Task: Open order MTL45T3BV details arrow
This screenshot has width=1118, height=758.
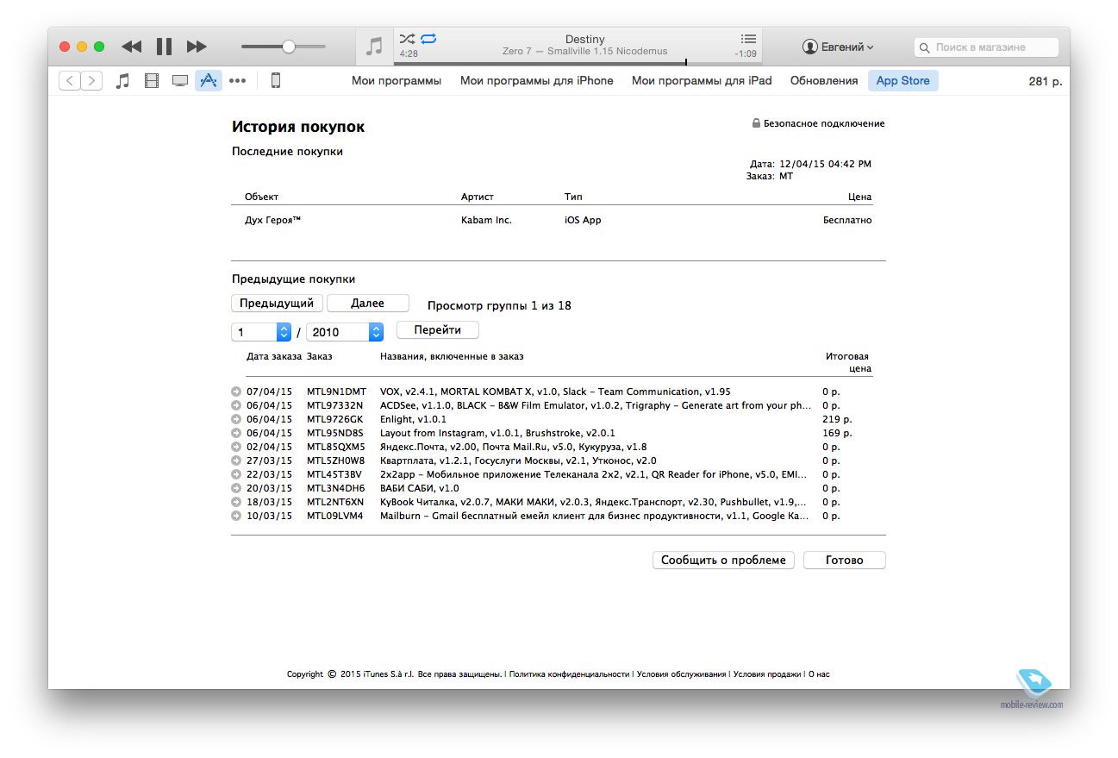Action: 236,474
